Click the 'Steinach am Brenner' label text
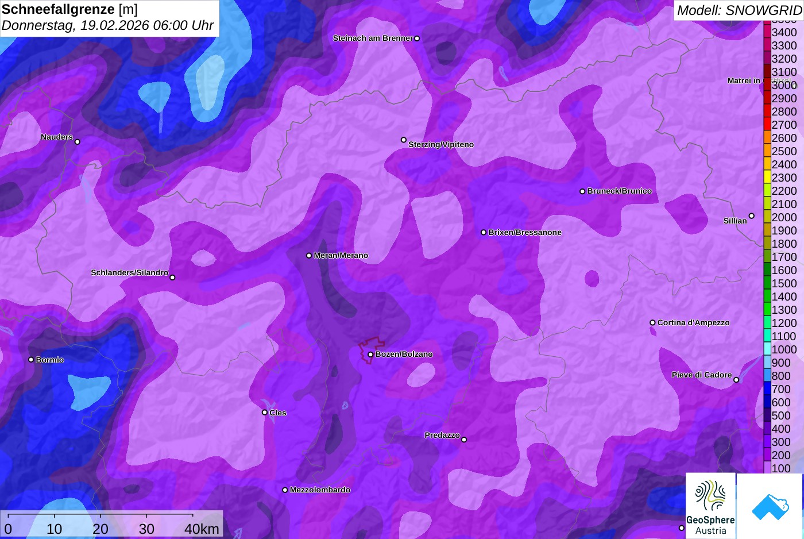The height and width of the screenshot is (539, 804). [x=373, y=38]
